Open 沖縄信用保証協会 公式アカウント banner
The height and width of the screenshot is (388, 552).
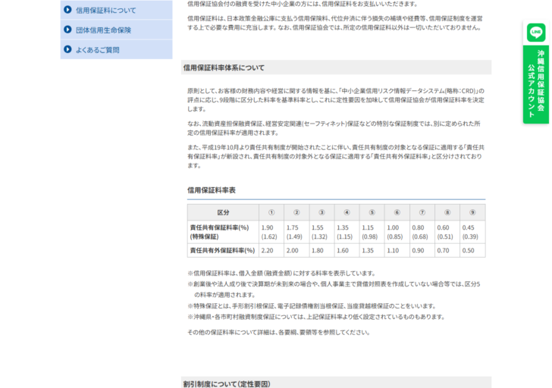pos(536,84)
